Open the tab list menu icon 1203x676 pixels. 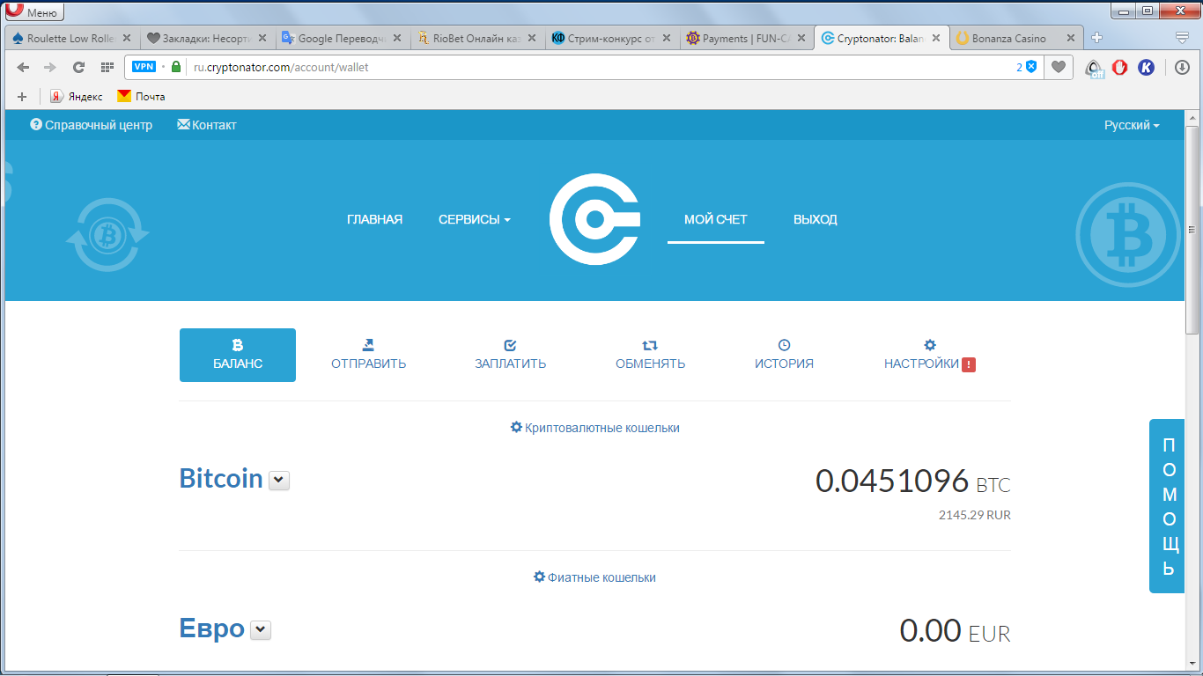point(1183,38)
